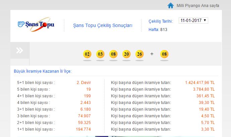Screen dimensions: 231x137
Task: Click the double chevron arrow icon
Action: [x=20, y=50]
